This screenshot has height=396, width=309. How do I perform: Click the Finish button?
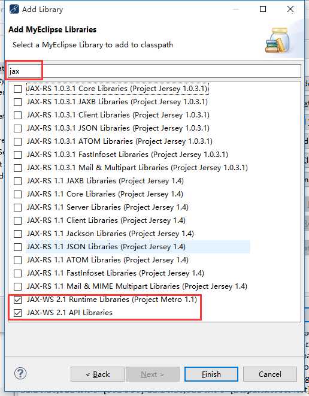(211, 374)
